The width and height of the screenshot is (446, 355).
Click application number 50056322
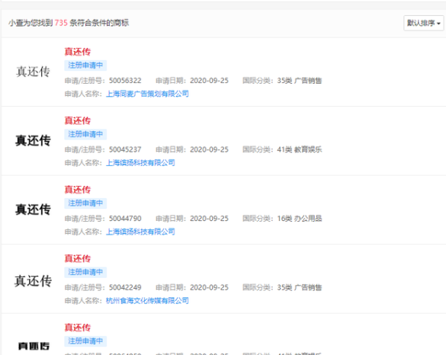[x=125, y=81]
